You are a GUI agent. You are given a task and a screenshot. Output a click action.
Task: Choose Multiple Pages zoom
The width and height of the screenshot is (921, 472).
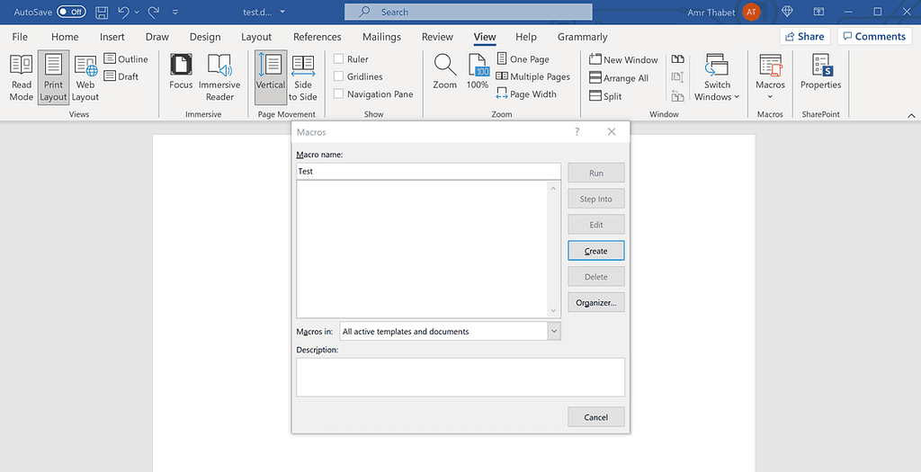pyautogui.click(x=532, y=76)
